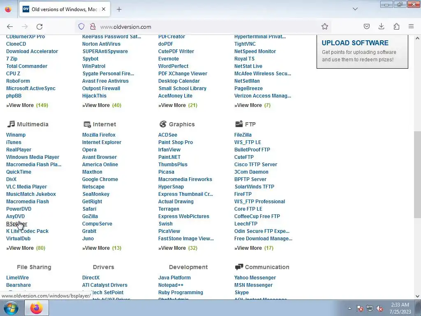Screen dimensions: 421x316
Task: Close the Old versions of Windows tab
Action: tap(104, 9)
